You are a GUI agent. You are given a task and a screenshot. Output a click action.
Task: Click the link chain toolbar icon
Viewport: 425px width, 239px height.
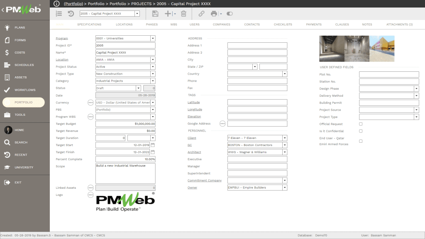coord(201,14)
